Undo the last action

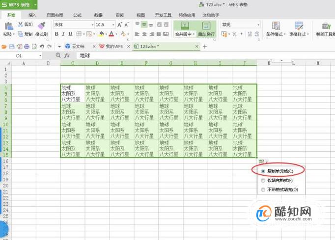(42, 47)
